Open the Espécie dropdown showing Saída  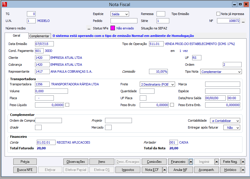pyautogui.click(x=120, y=14)
